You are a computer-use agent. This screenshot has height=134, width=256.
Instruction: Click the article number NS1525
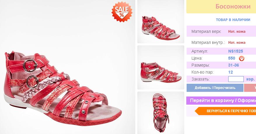point(236,51)
